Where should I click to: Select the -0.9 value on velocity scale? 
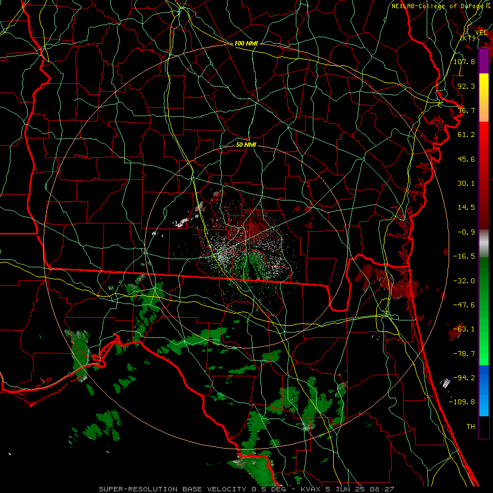pyautogui.click(x=466, y=232)
